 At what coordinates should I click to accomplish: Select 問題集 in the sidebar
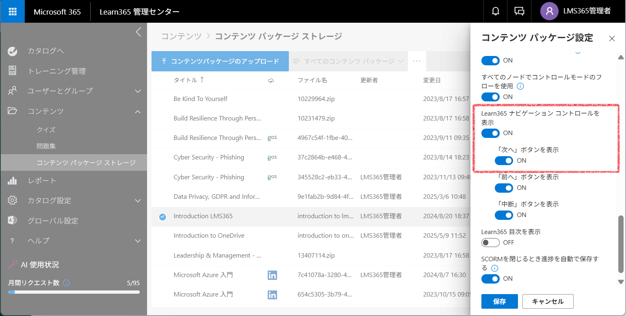(46, 146)
